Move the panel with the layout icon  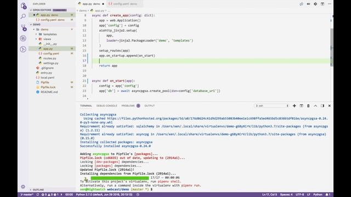point(322,106)
